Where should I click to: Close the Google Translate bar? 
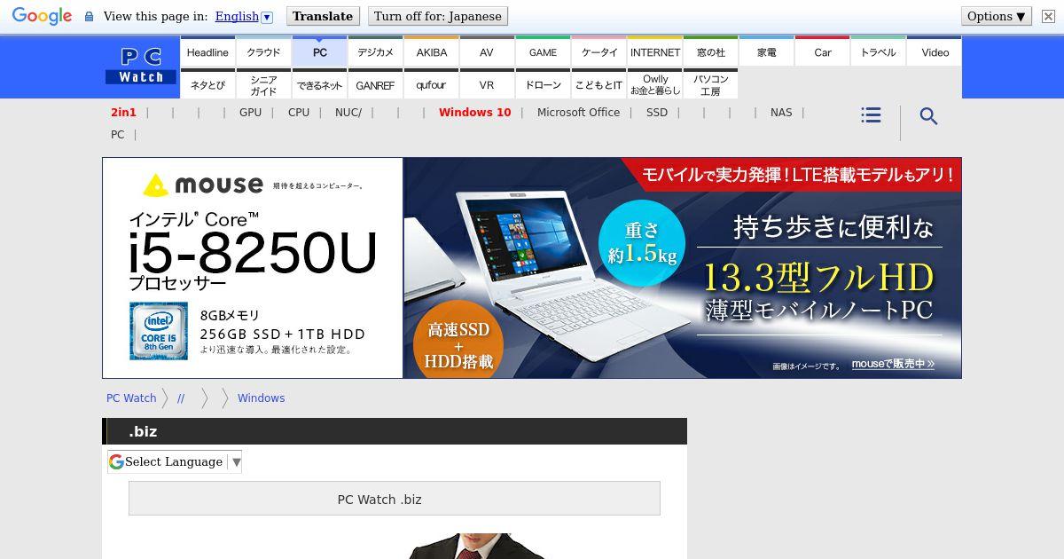point(1048,16)
